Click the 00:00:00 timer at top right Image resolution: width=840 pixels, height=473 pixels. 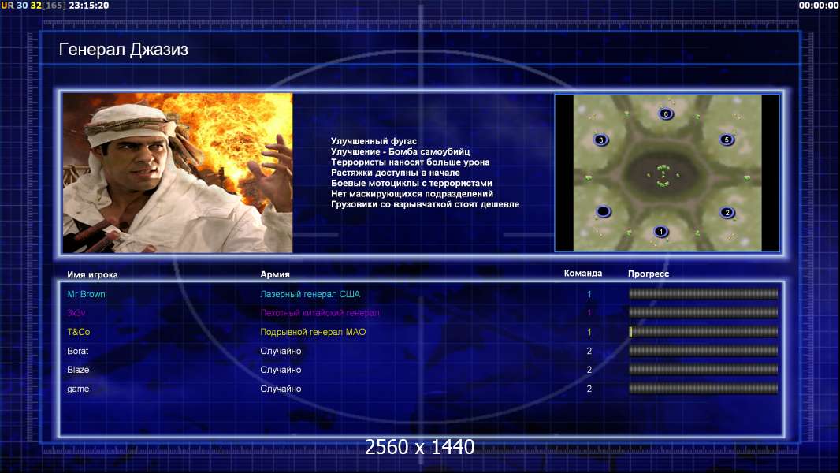pyautogui.click(x=818, y=6)
